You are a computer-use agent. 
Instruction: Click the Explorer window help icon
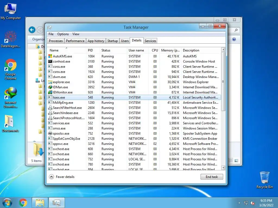tap(234, 39)
